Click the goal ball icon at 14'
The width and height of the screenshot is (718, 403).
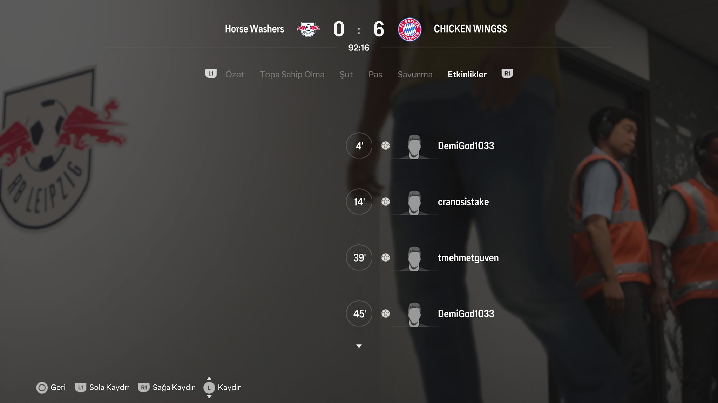[386, 201]
